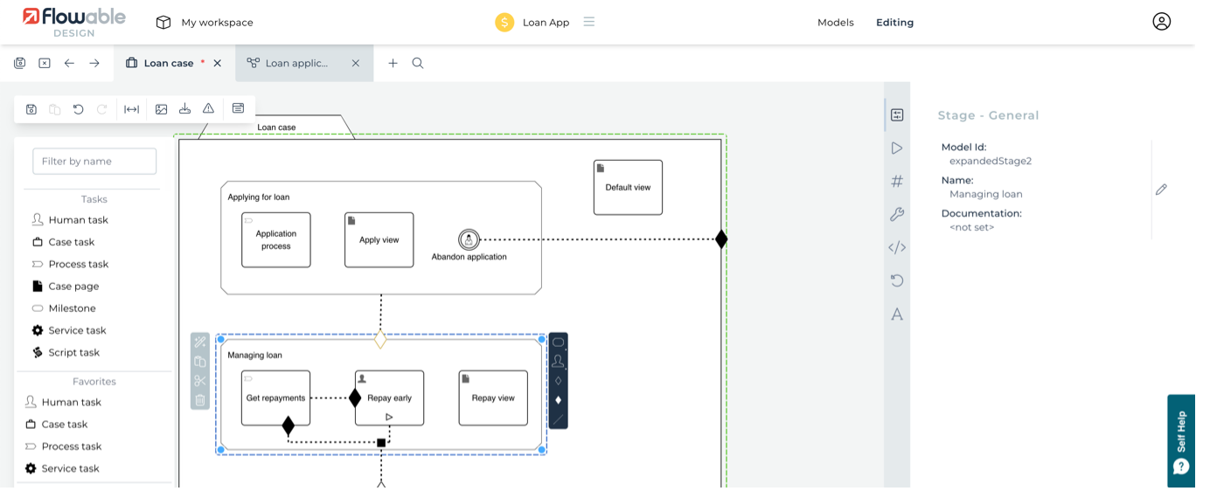Click the Self Help button
The width and height of the screenshot is (1210, 491).
click(x=1181, y=440)
